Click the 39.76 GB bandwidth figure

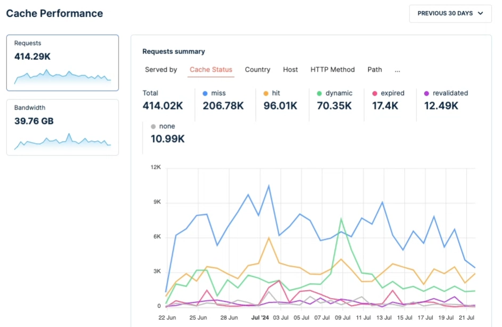click(x=34, y=121)
